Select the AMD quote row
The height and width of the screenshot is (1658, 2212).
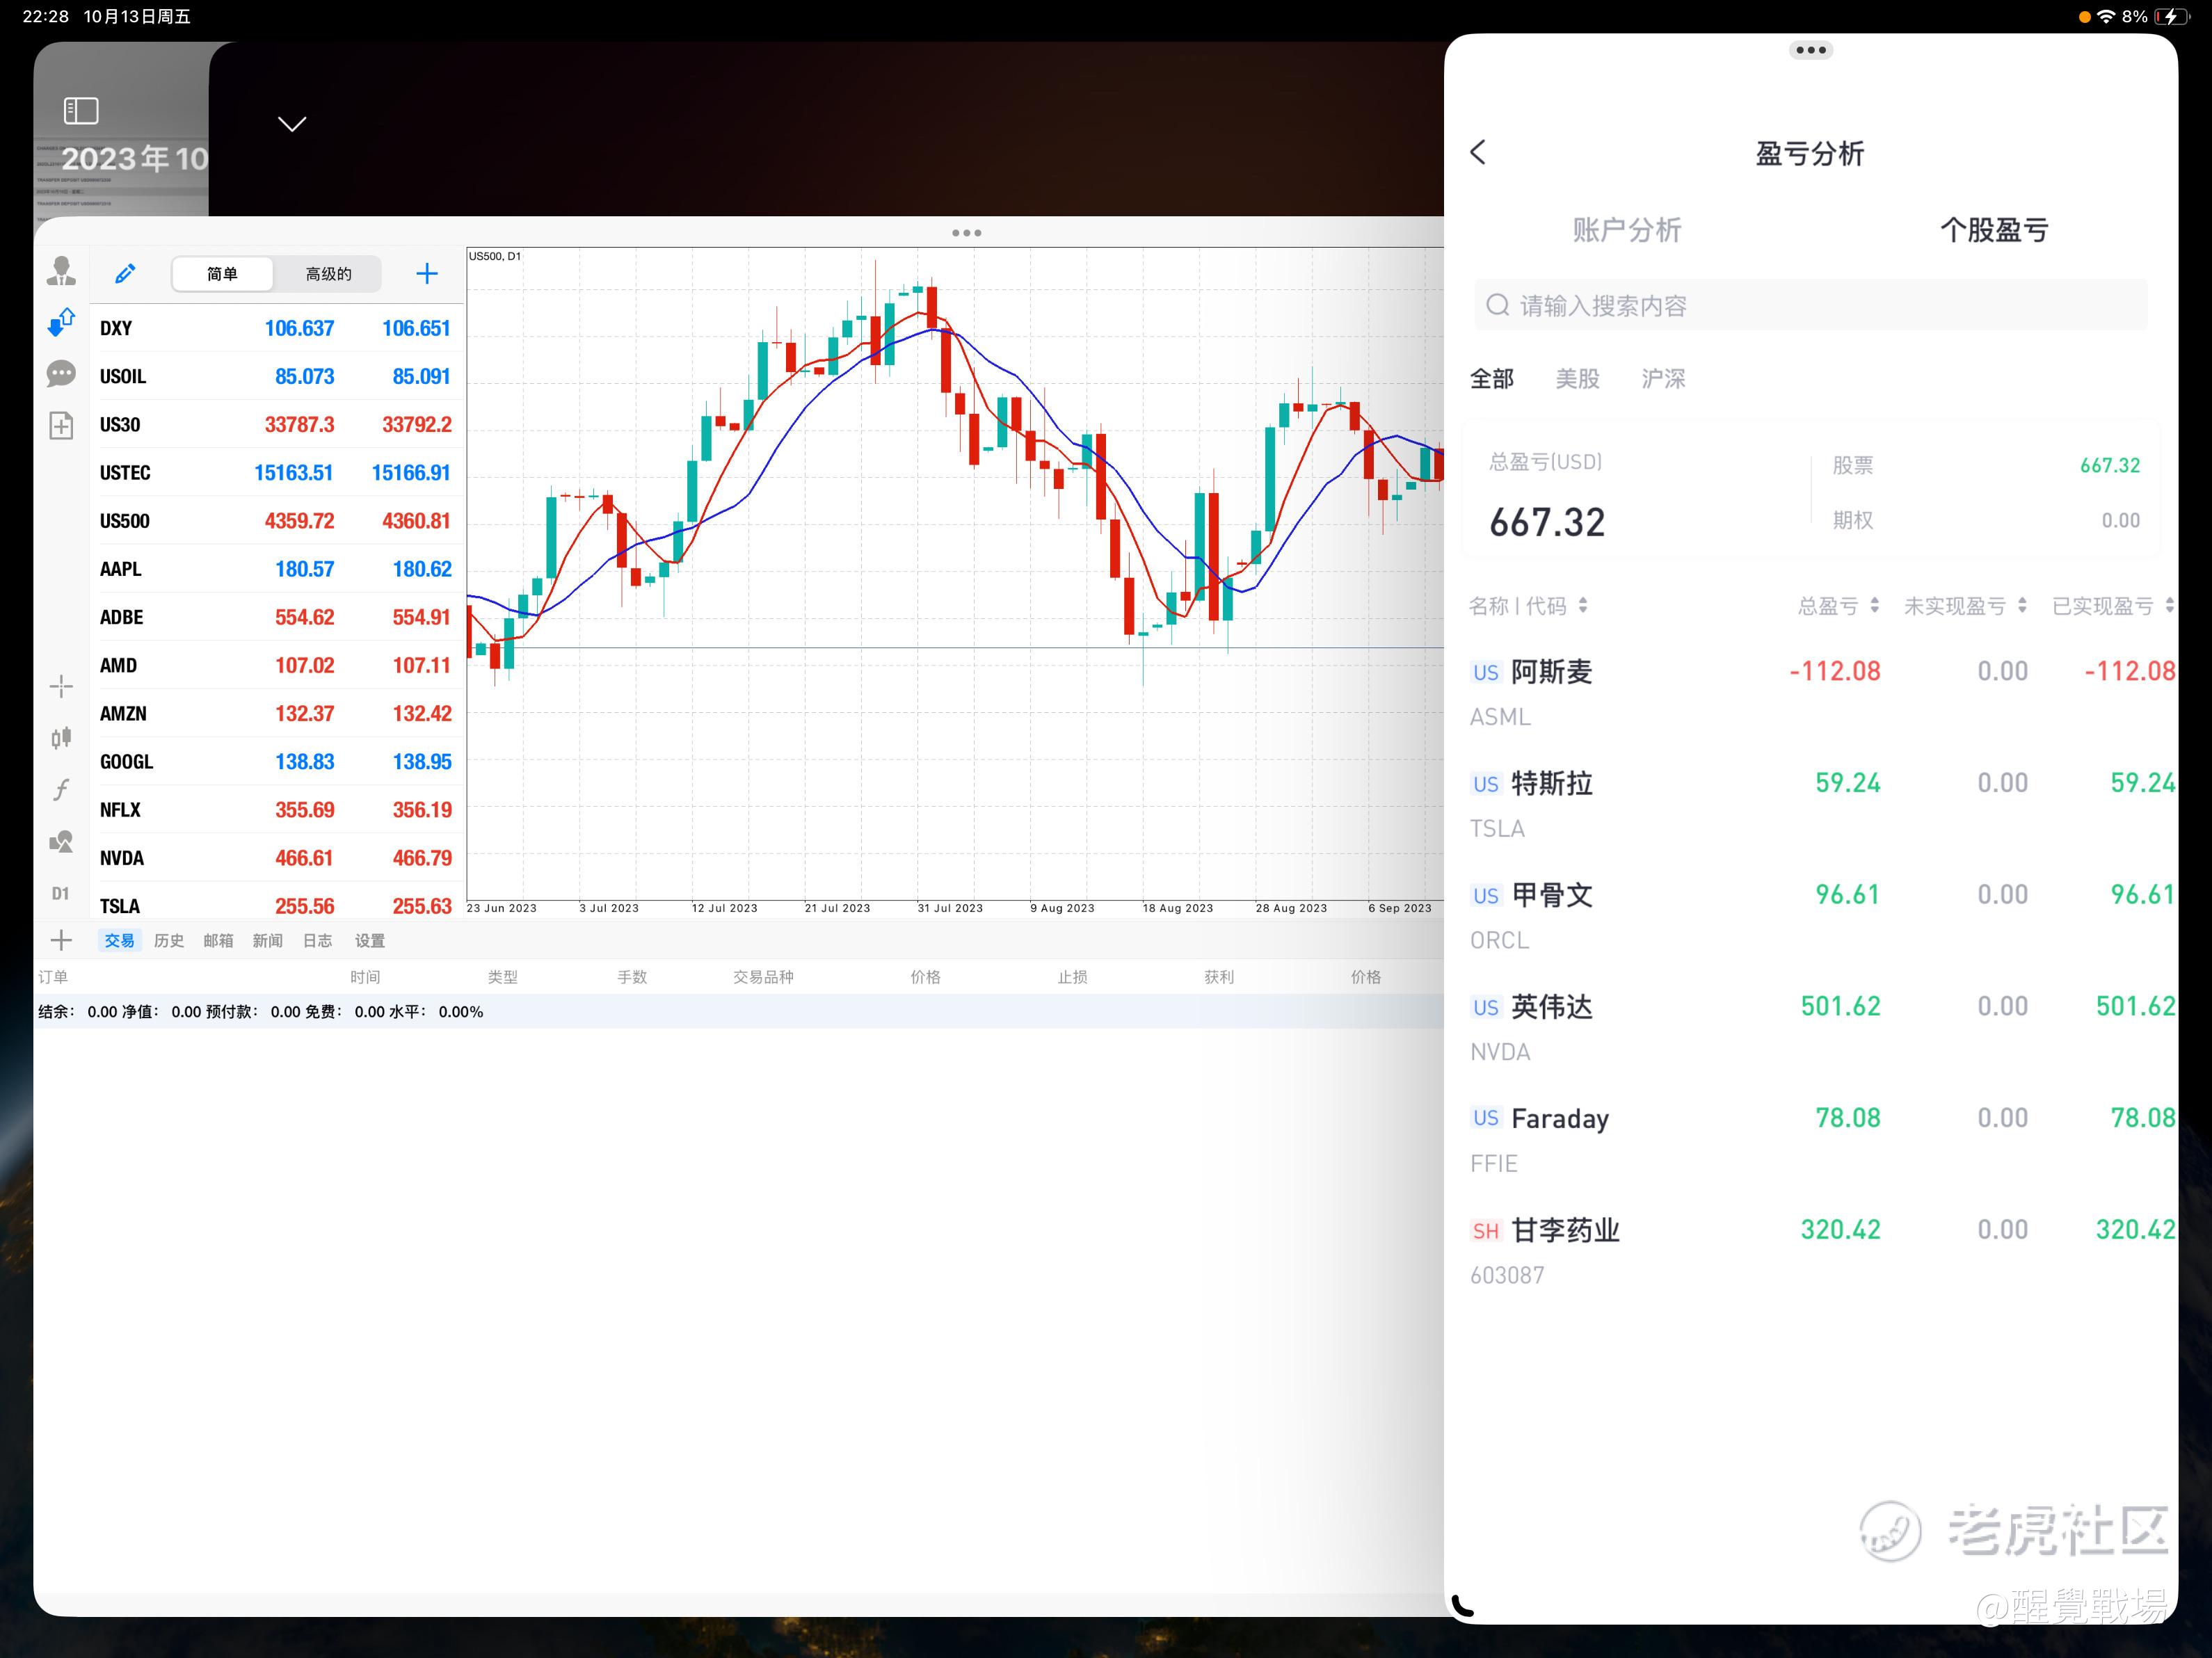click(x=277, y=665)
